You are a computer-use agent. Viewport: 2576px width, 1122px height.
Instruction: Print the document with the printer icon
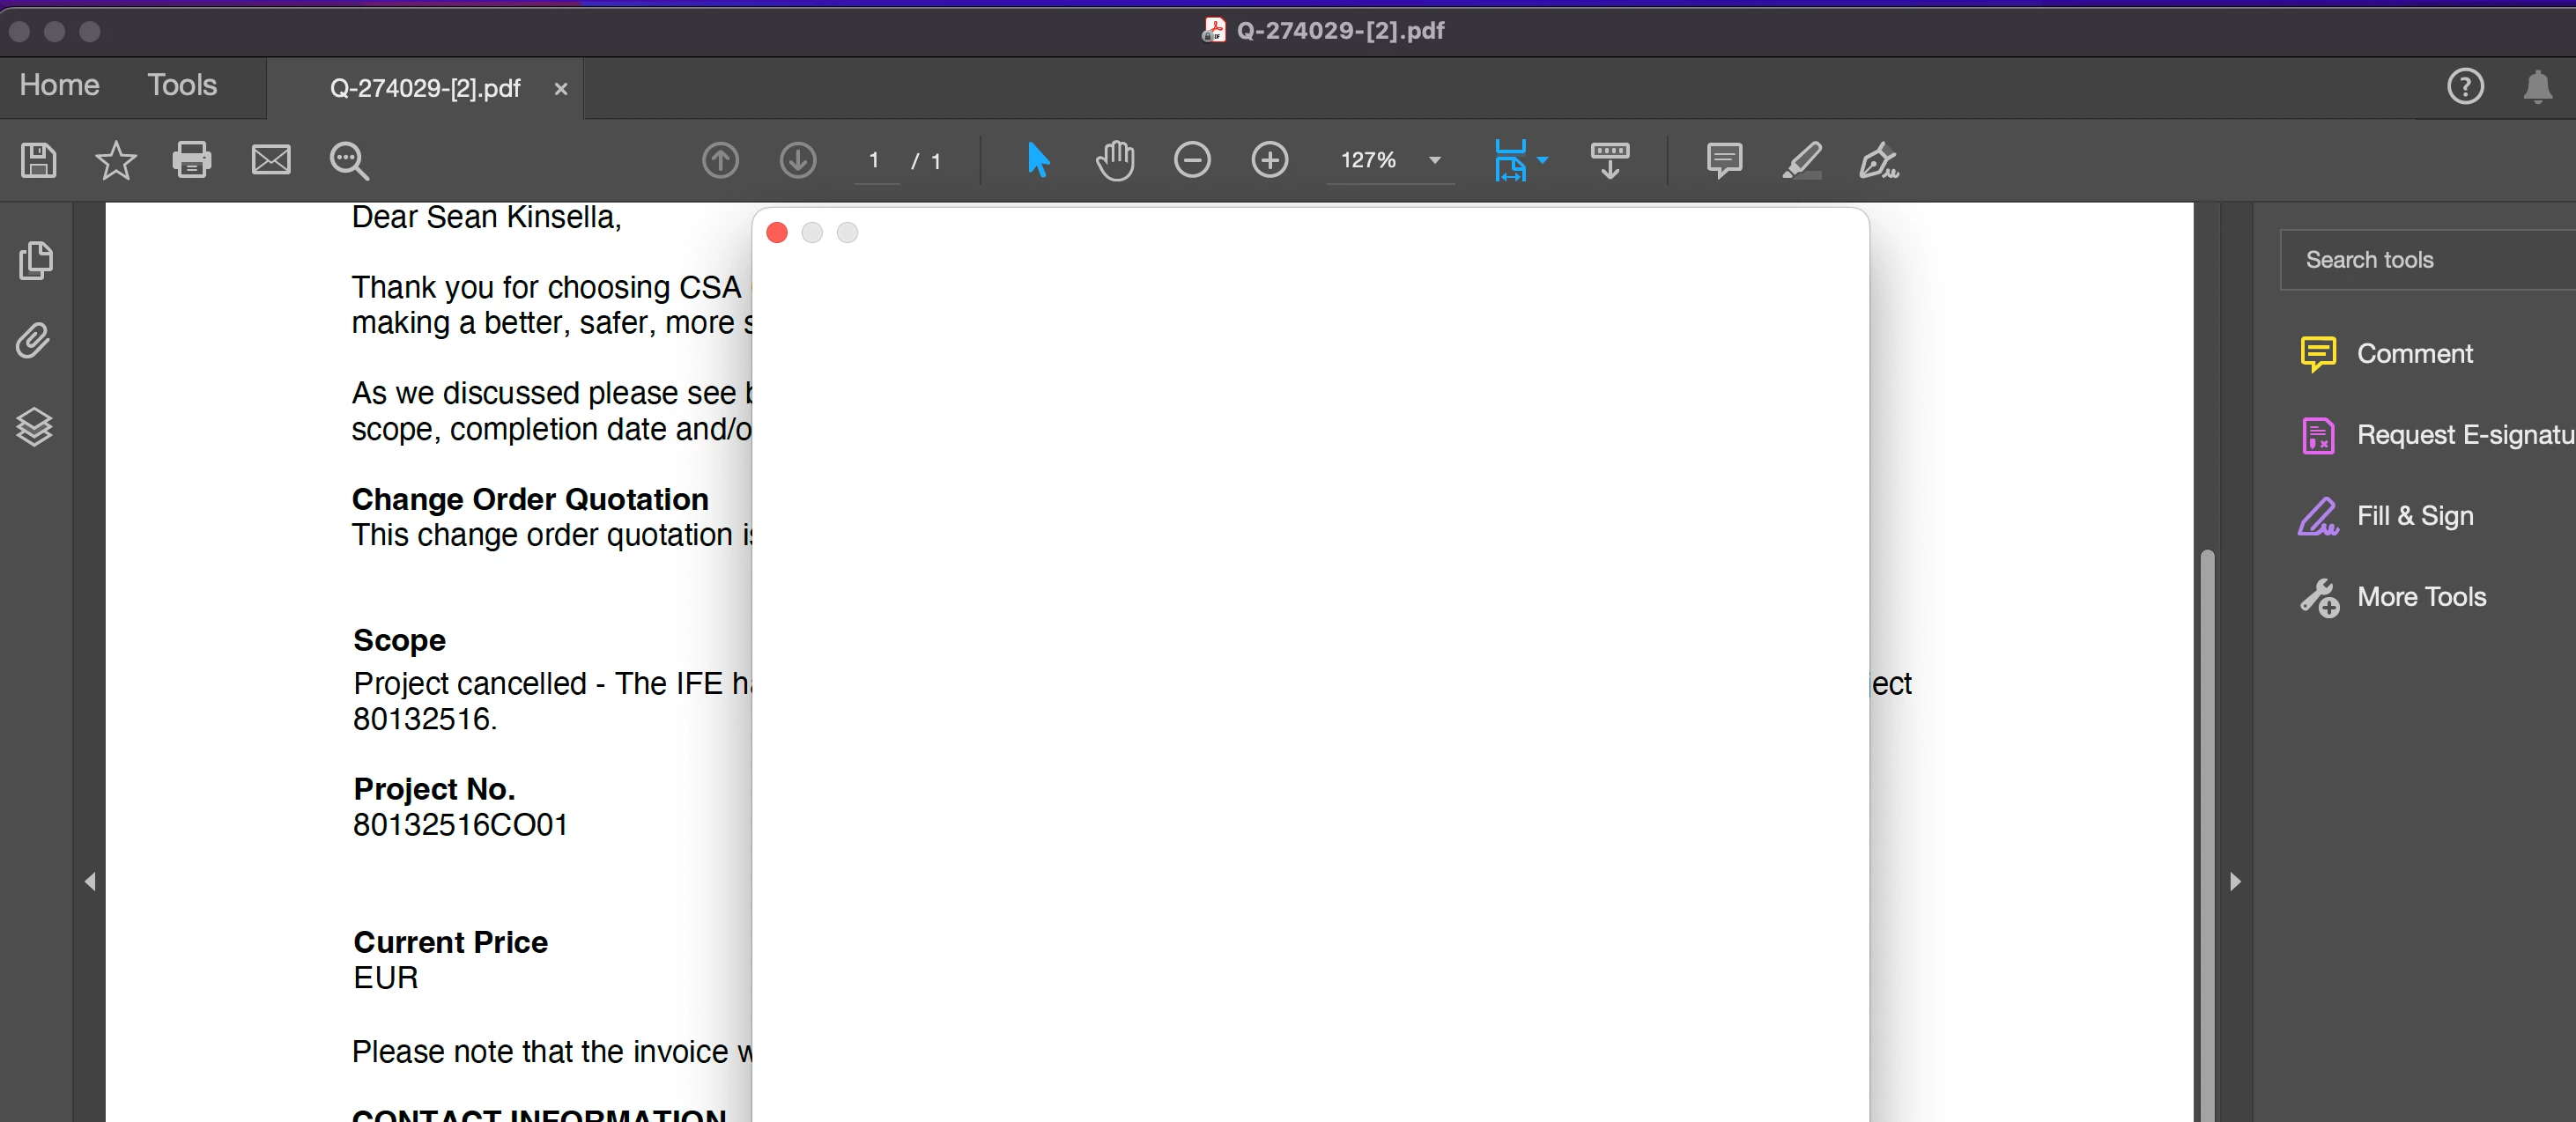[x=192, y=160]
